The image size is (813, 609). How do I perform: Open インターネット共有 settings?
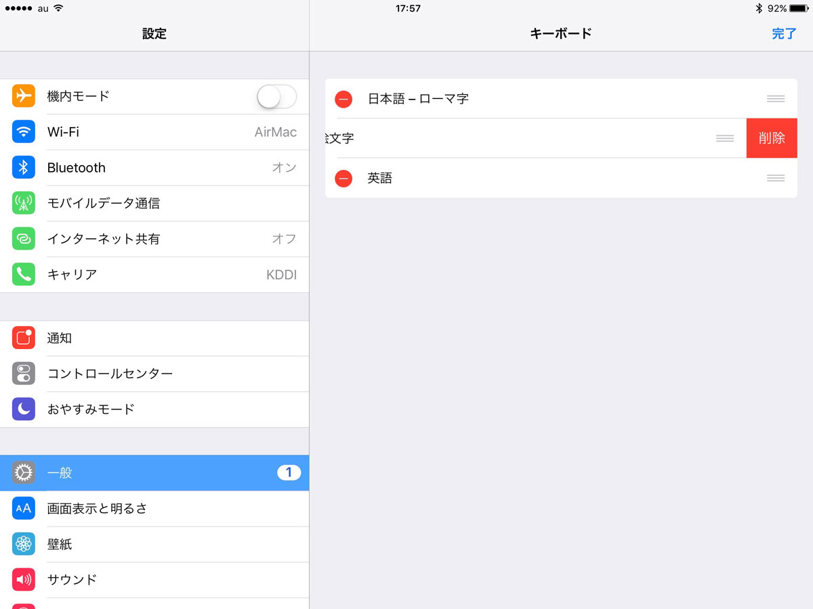pyautogui.click(x=154, y=239)
